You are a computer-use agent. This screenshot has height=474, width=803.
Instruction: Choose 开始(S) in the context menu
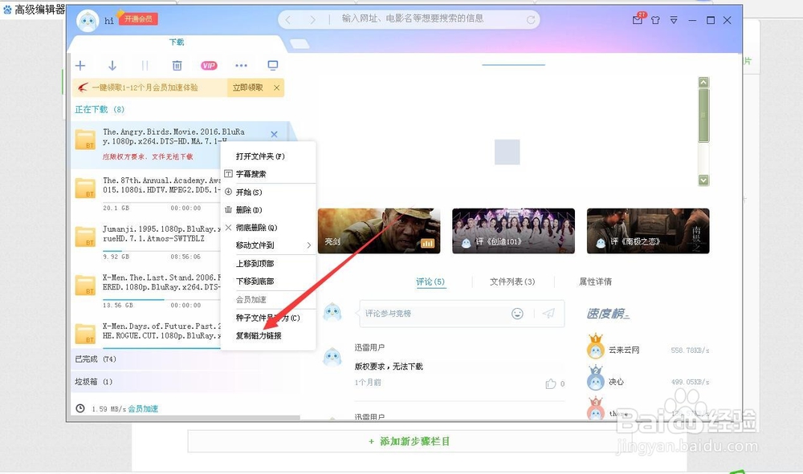click(249, 192)
